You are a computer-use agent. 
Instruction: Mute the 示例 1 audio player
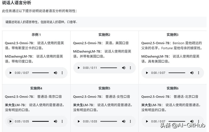pyautogui.click(x=55, y=73)
